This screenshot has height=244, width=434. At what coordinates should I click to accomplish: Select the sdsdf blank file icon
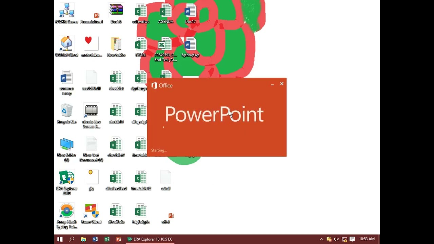coord(165,181)
